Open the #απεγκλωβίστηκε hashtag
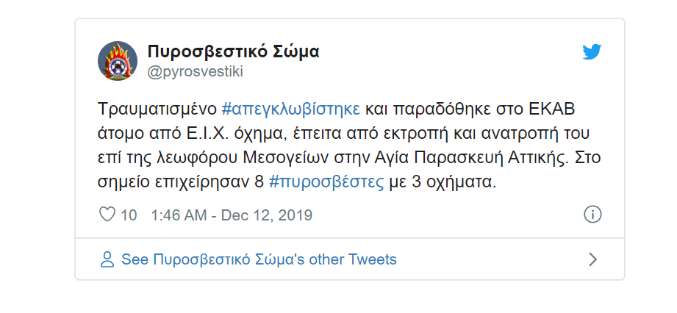Image resolution: width=677 pixels, height=313 pixels. [290, 109]
